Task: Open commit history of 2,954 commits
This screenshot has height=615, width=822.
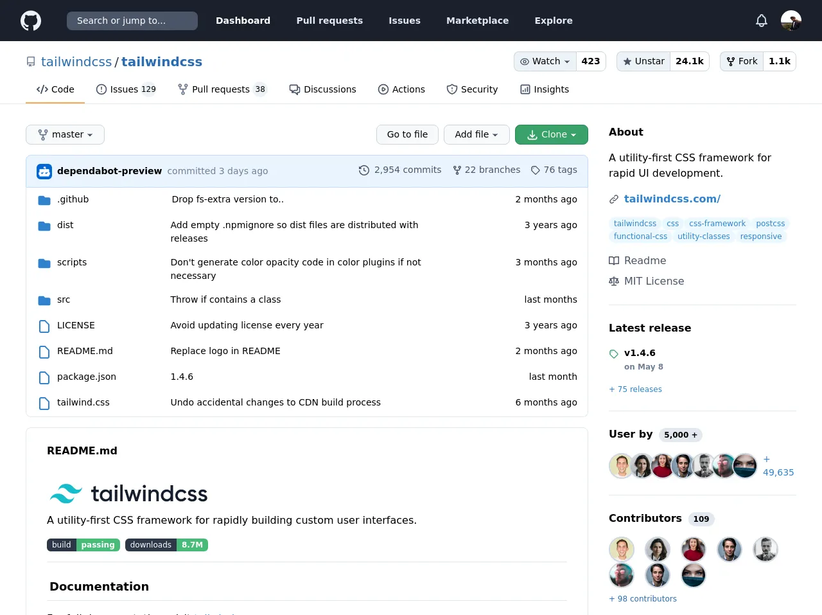Action: tap(400, 170)
